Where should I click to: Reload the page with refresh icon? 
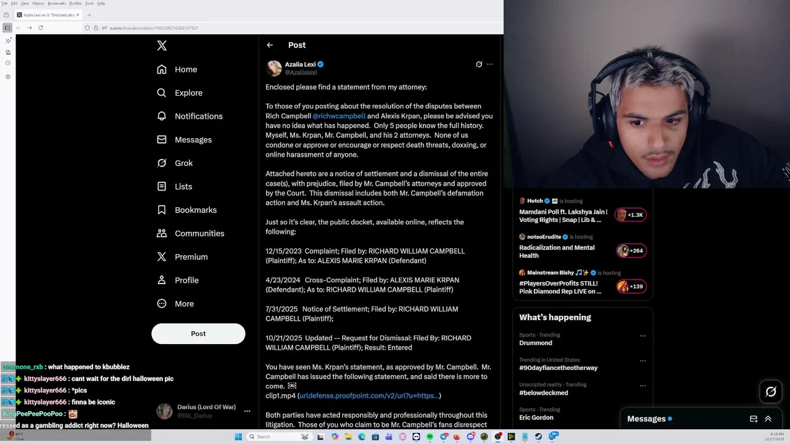[x=41, y=28]
